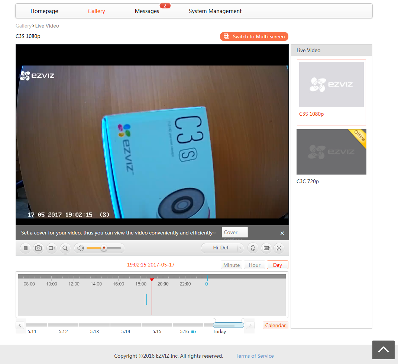Select the 5.14 date segment
398x364 pixels.
(126, 325)
